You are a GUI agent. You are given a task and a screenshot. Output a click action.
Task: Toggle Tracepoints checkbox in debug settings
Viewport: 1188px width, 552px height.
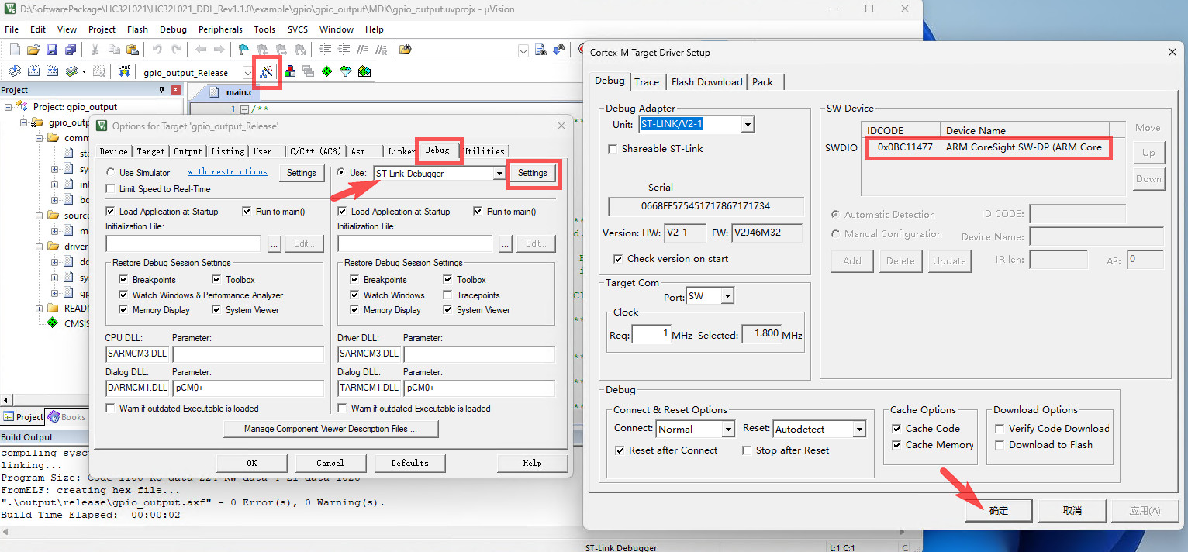coord(447,295)
